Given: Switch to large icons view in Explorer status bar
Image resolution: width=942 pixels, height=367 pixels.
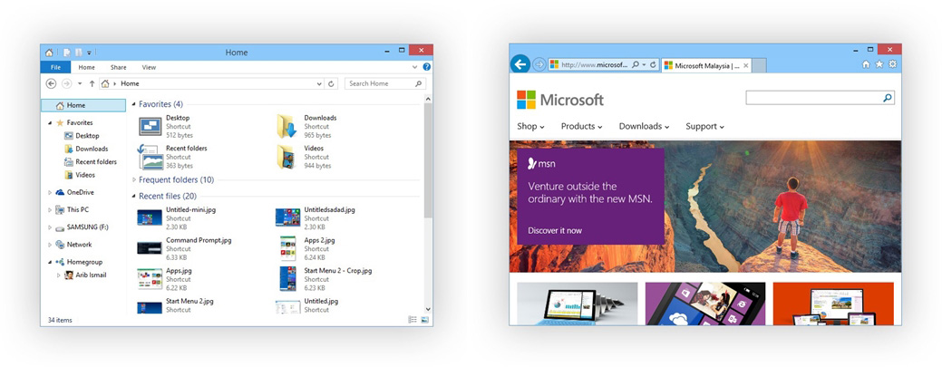Looking at the screenshot, I should pos(424,320).
